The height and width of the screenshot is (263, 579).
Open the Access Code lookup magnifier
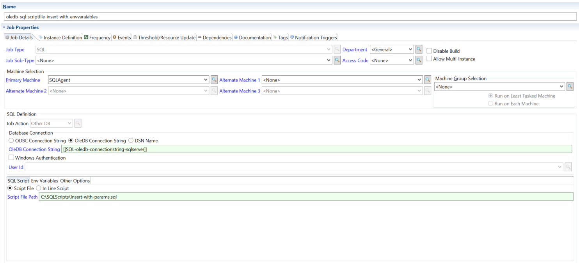click(x=419, y=60)
